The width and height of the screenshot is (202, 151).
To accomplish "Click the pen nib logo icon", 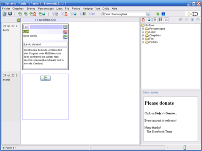I will [192, 14].
